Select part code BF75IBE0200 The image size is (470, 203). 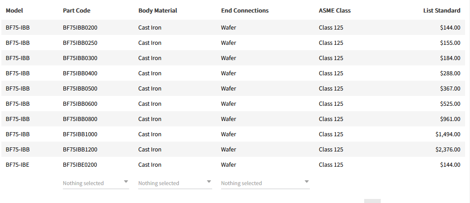coord(80,165)
